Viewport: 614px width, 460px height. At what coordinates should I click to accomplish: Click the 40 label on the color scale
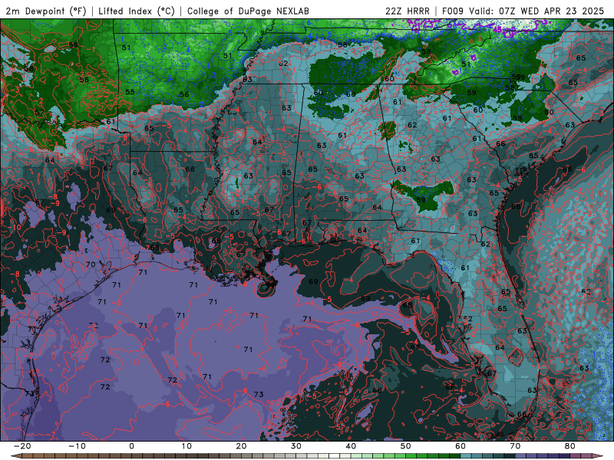[351, 446]
